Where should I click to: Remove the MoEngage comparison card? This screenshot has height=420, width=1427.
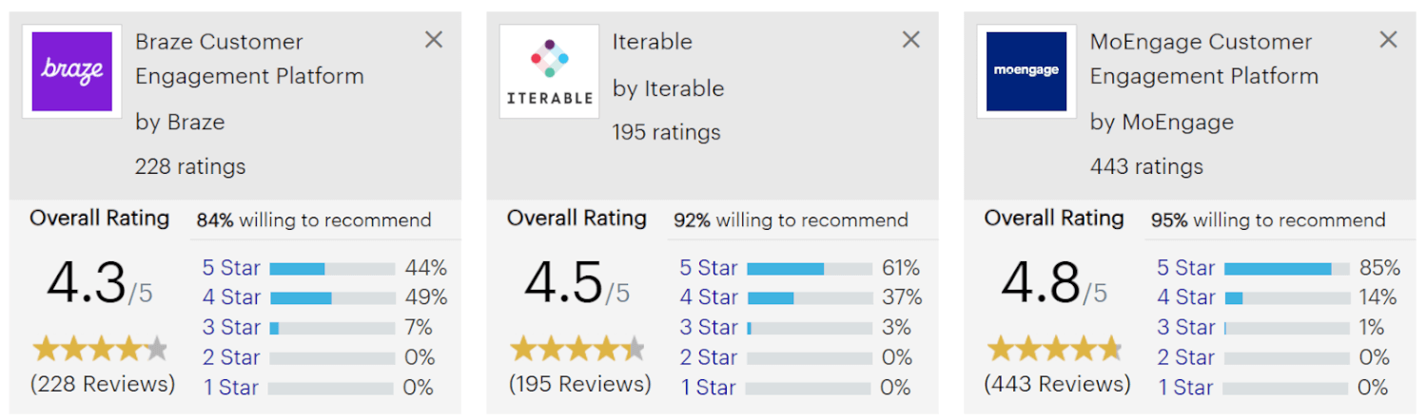1388,40
